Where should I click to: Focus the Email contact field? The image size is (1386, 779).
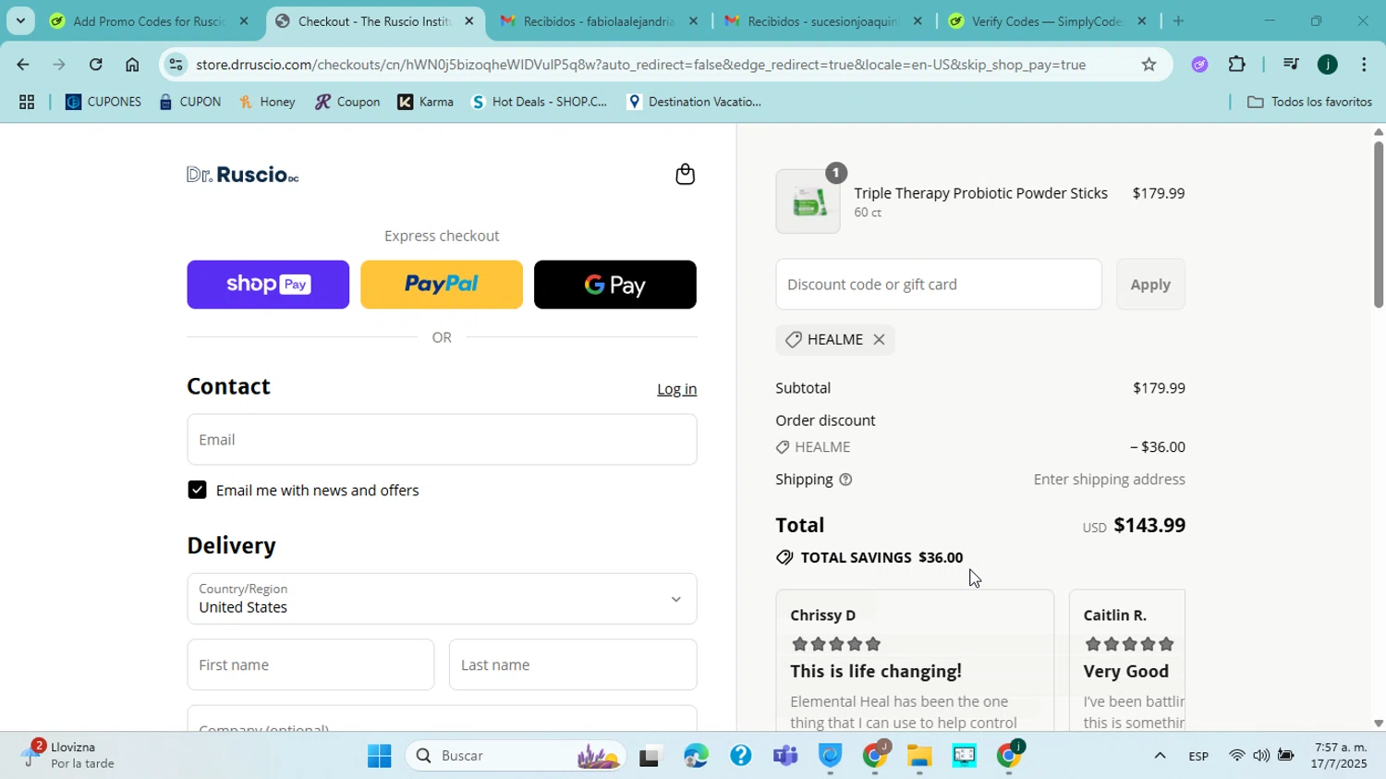click(x=442, y=440)
